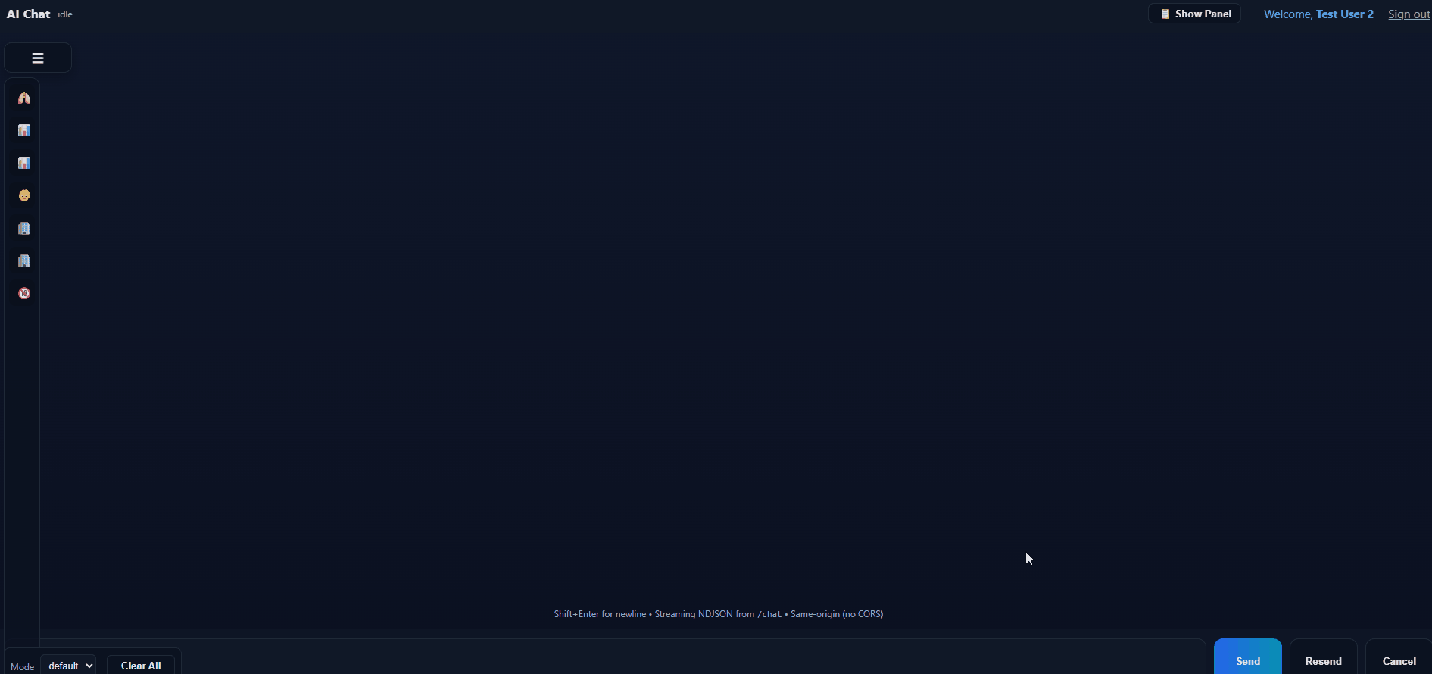Screen dimensions: 1432x674
Task: Click the AI Chat title
Action: tap(29, 14)
